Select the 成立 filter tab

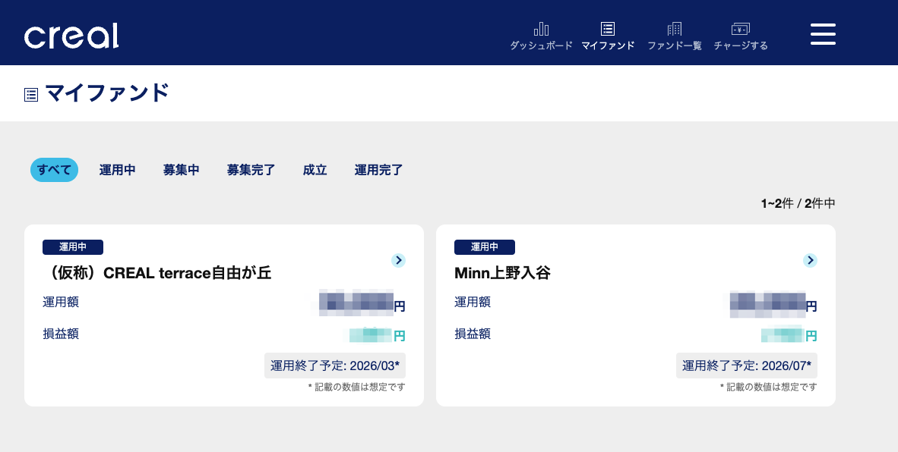315,170
